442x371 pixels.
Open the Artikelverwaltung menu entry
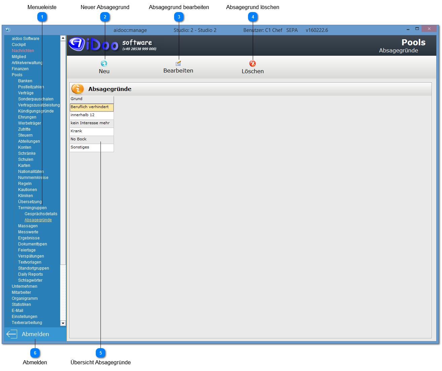(27, 63)
